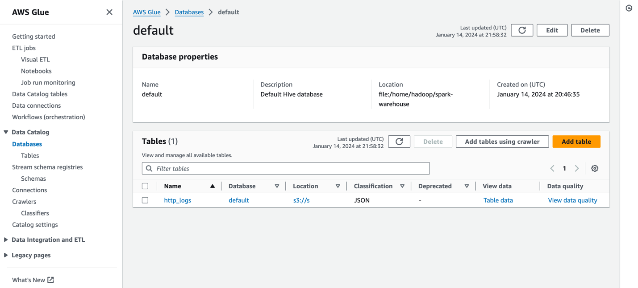Sort tables by Name ascending arrow

(213, 186)
